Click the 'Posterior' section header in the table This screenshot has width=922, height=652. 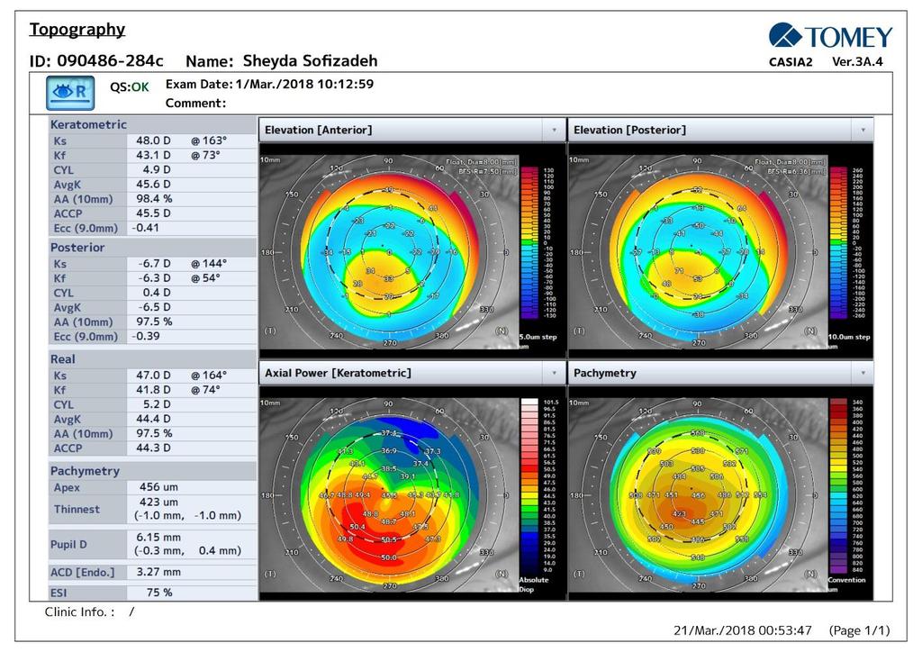click(77, 248)
